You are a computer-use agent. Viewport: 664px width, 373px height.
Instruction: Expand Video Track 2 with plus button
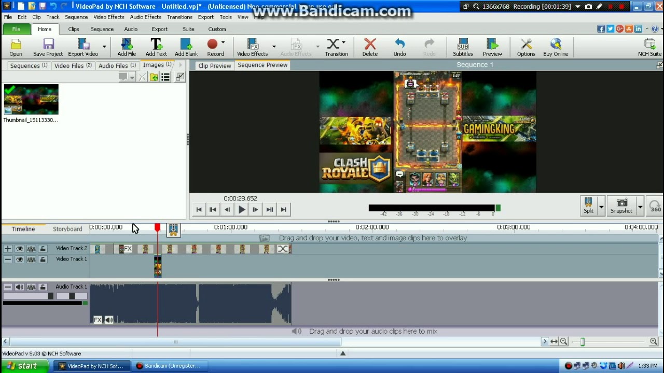(x=8, y=249)
